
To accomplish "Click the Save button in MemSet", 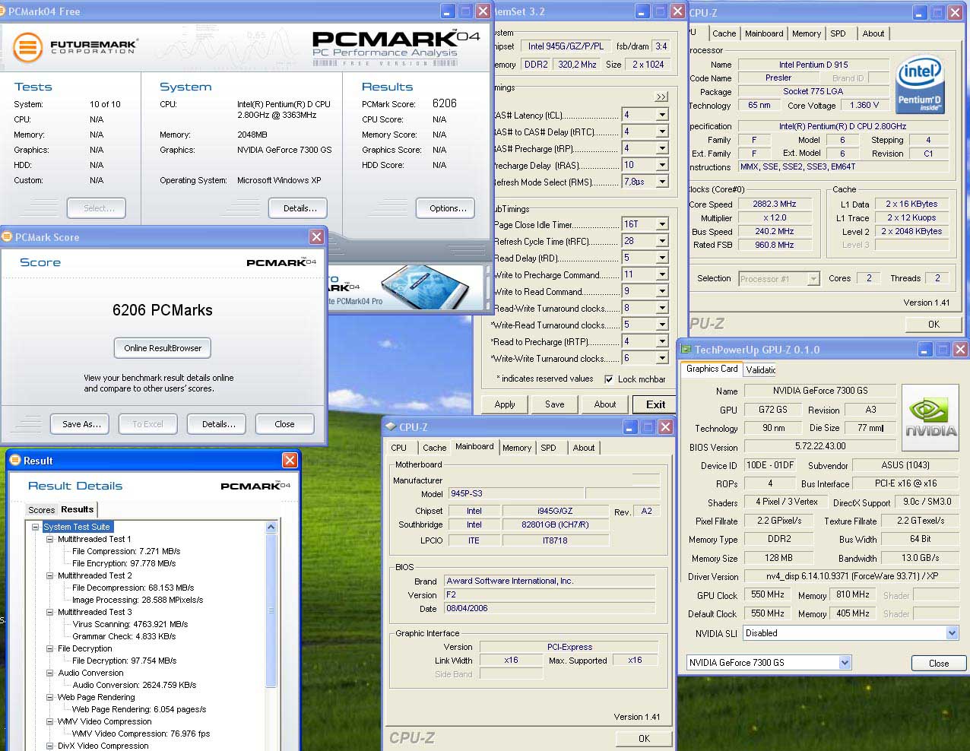I will click(555, 404).
